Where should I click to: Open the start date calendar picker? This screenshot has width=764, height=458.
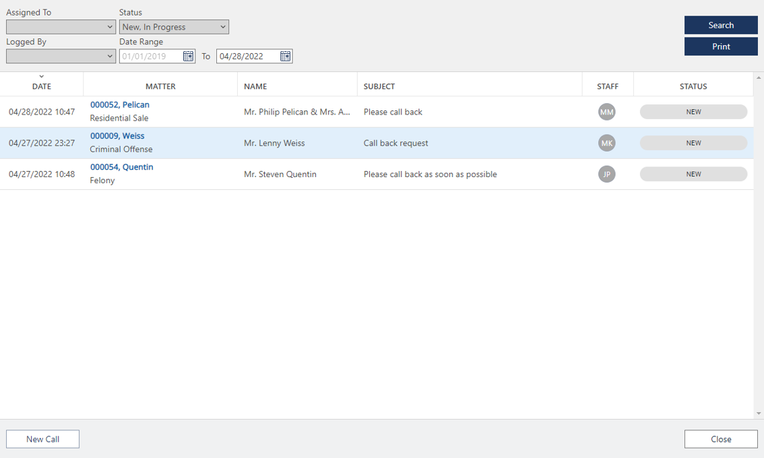point(189,57)
